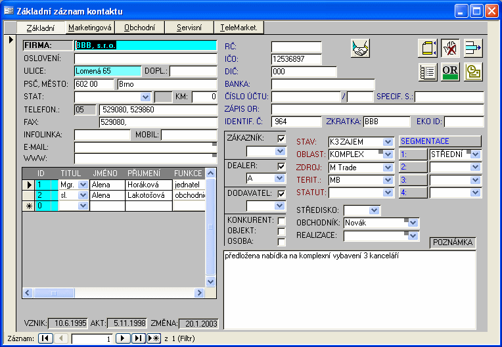502x347 pixels.
Task: Click the MOBIL input field
Action: tap(189, 135)
